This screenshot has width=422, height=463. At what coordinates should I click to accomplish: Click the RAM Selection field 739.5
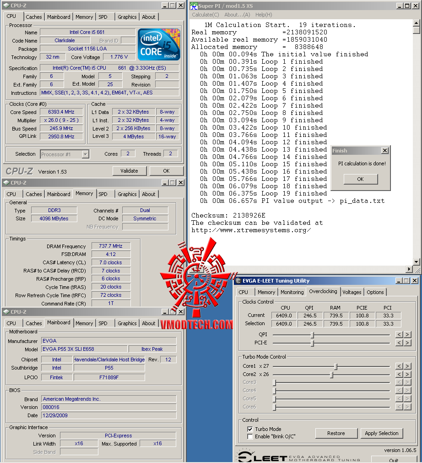click(336, 324)
